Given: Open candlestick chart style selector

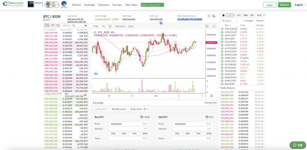Looking at the screenshot, I should click(x=110, y=26).
